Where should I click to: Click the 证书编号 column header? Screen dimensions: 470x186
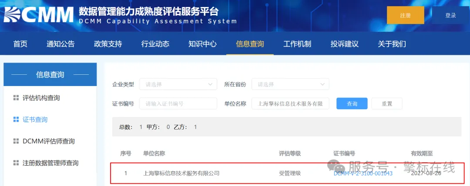tap(344, 154)
